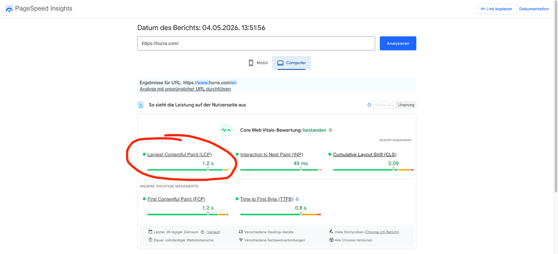Click the green dot next to TTFB
Screen dimensions: 558x254
[x=237, y=199]
